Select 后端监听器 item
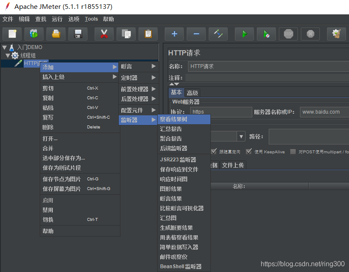 pos(184,148)
